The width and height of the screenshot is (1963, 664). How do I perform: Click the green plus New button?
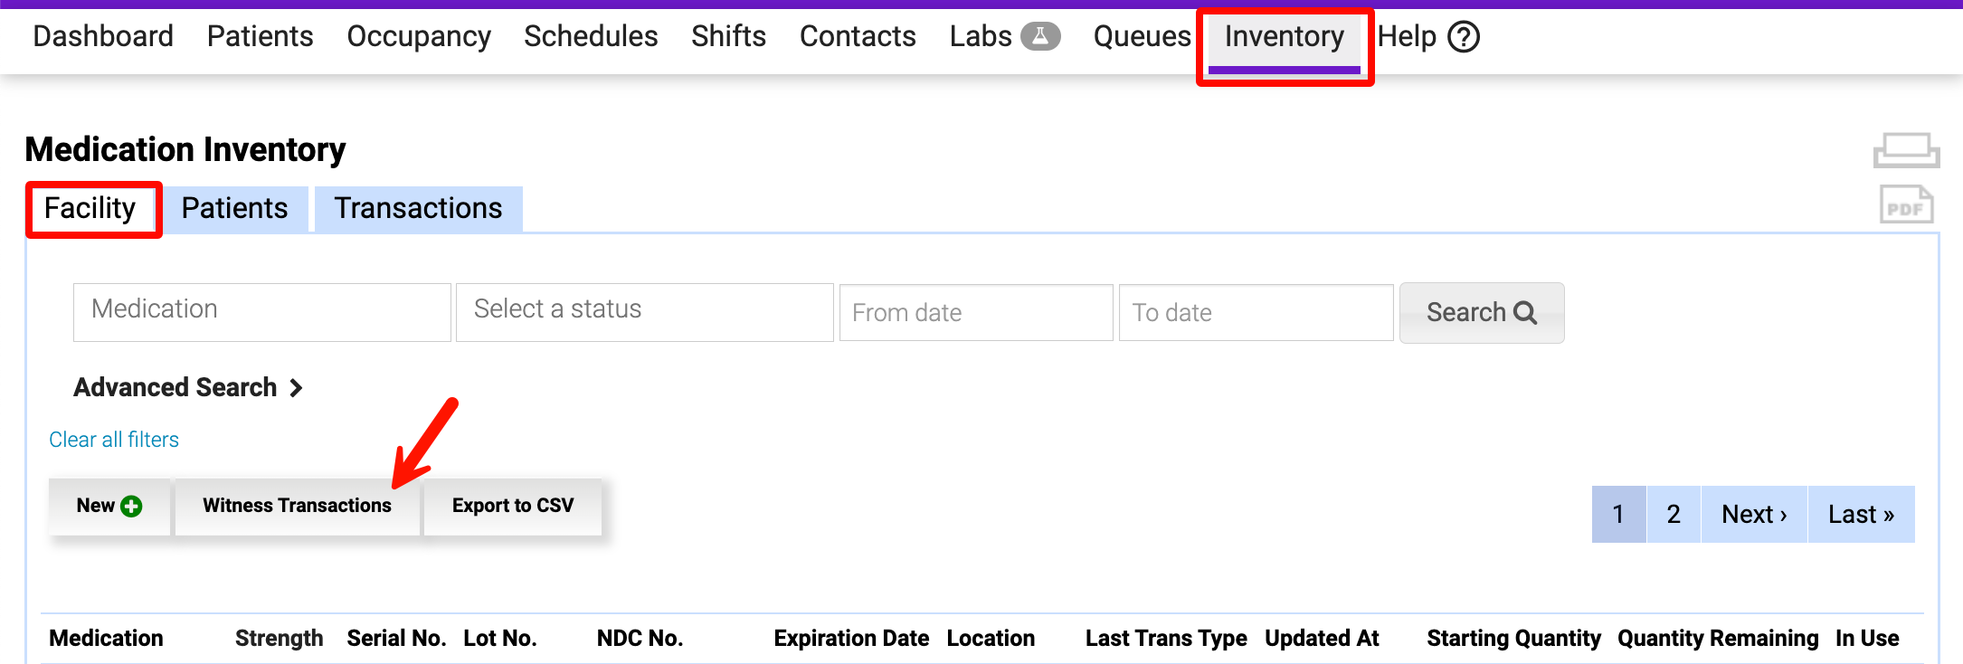(x=109, y=506)
